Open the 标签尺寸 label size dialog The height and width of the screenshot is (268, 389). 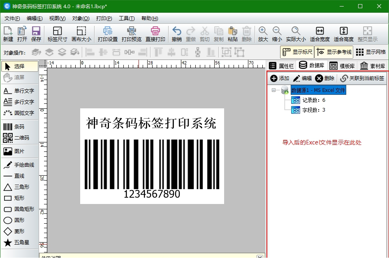click(x=57, y=34)
